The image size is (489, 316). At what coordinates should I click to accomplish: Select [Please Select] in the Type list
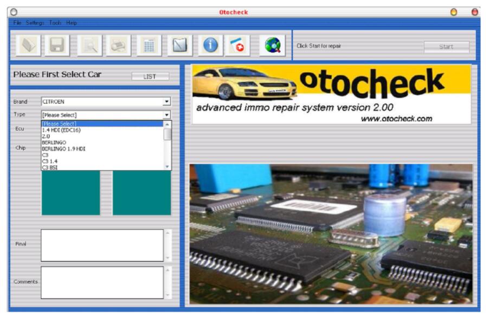point(102,124)
